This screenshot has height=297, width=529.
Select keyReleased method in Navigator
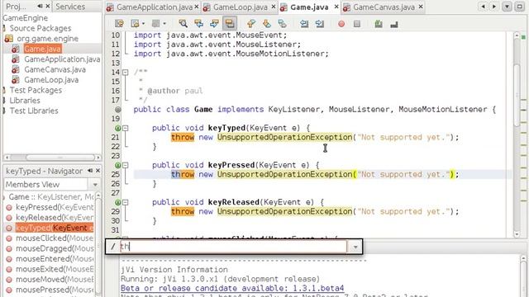[55, 218]
